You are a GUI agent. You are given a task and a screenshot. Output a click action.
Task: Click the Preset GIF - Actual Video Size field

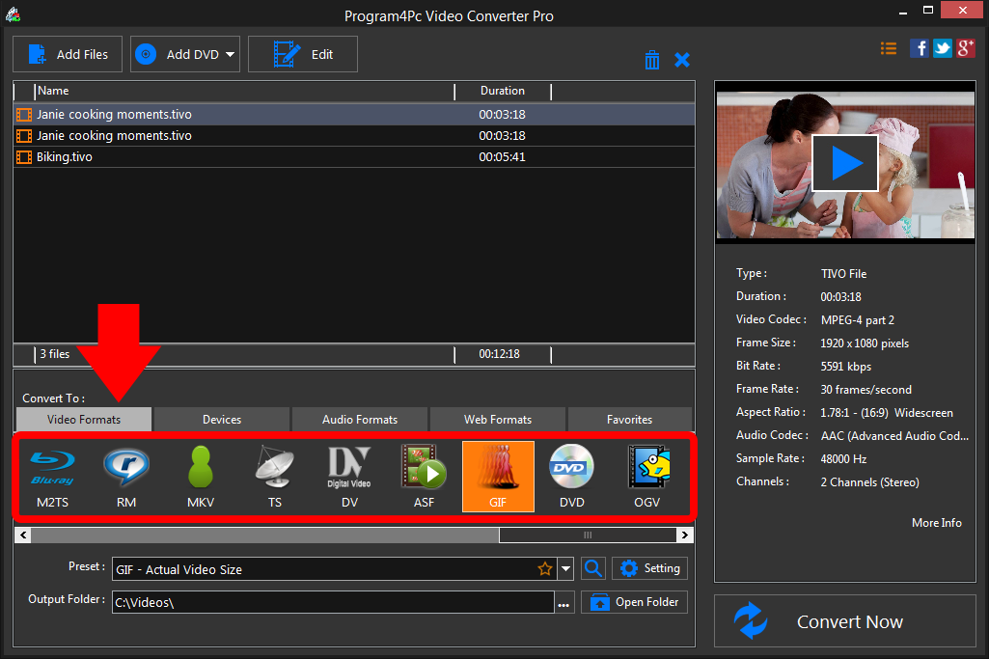pos(334,569)
